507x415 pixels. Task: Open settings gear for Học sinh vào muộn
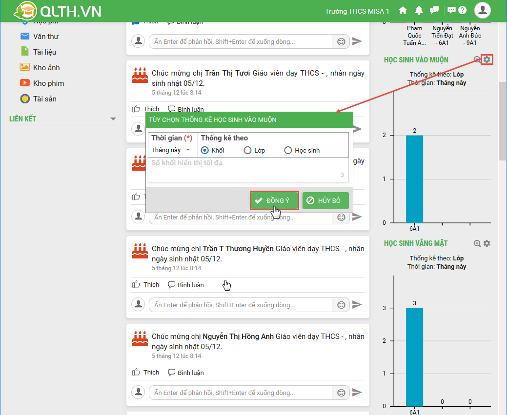pos(487,59)
